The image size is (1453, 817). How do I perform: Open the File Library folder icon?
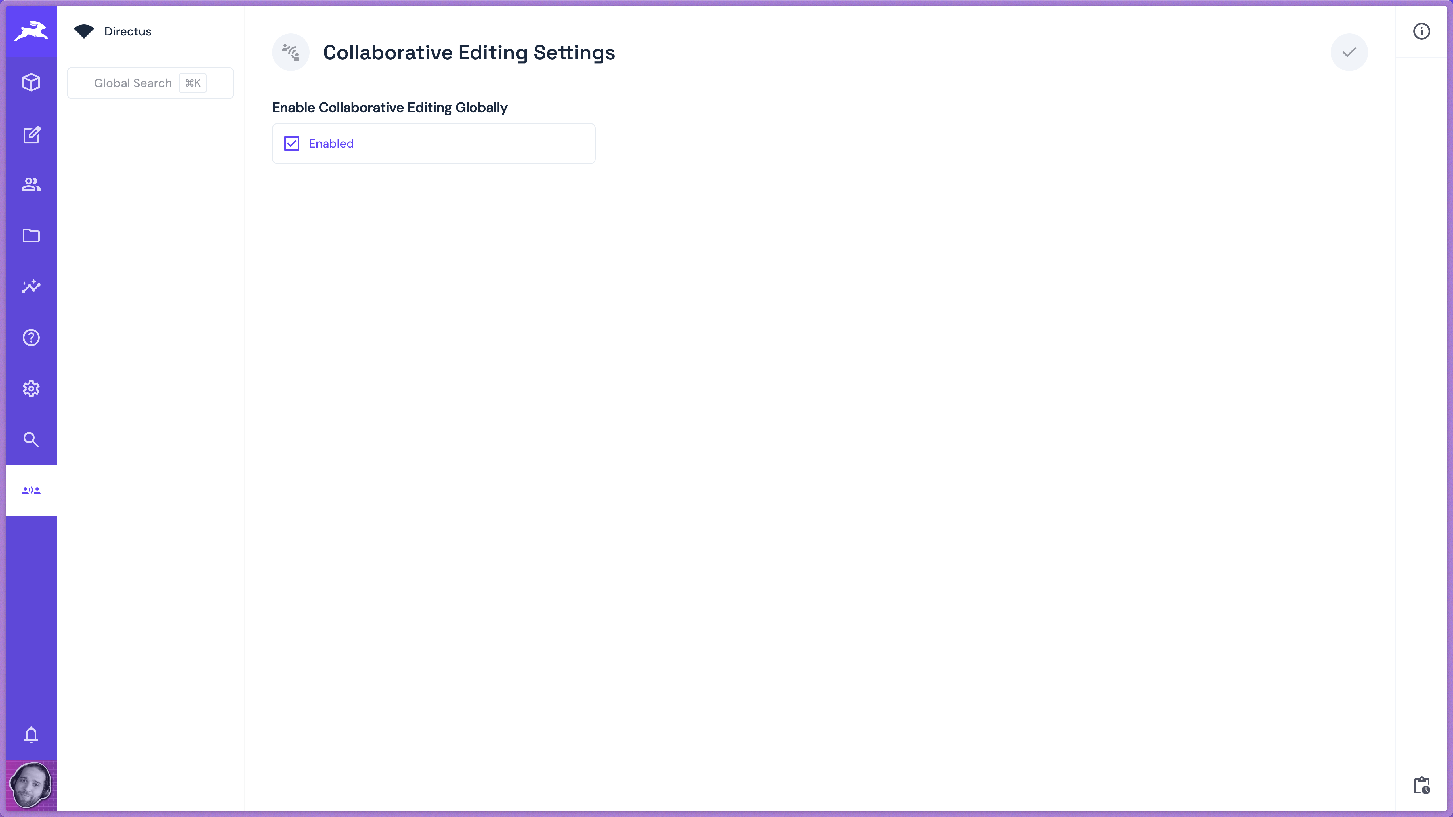click(31, 235)
